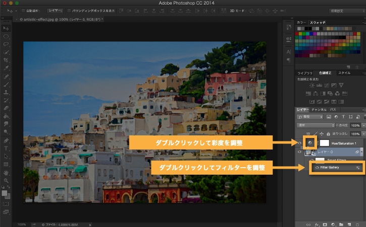Viewport: 366px width, 227px height.
Task: Click layer mask icon at Layers bottom
Action: pyautogui.click(x=325, y=224)
